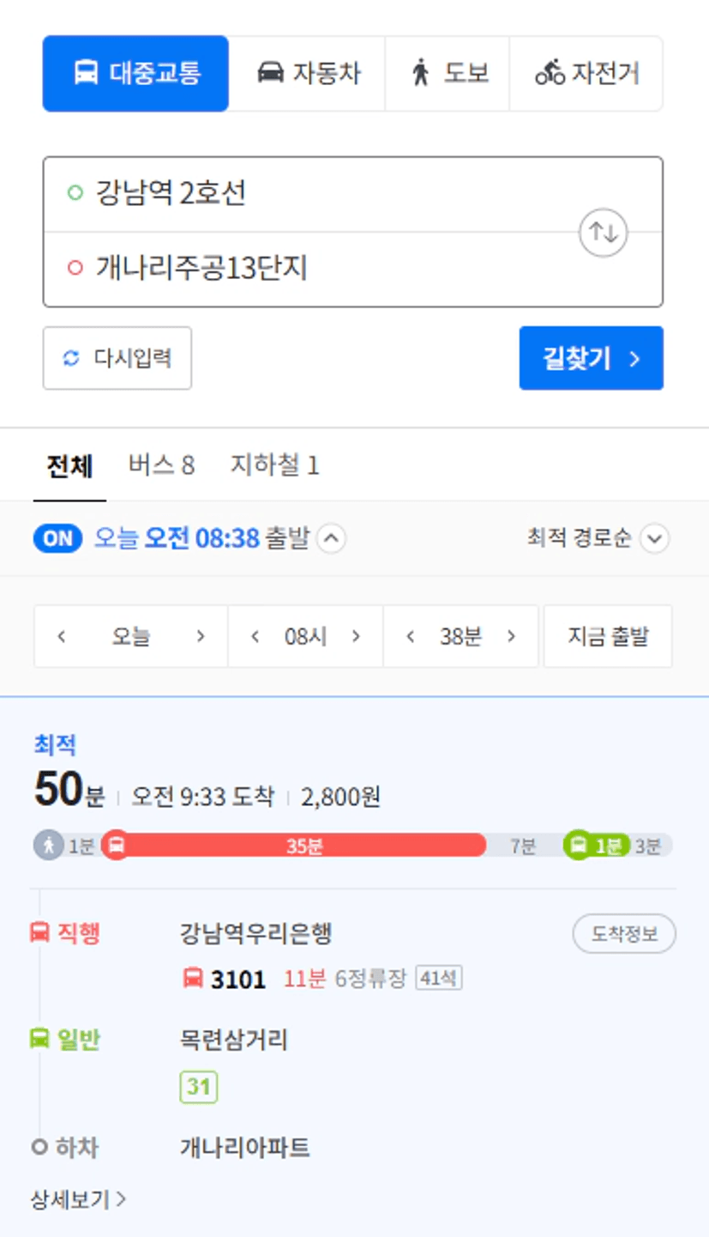This screenshot has width=709, height=1237.
Task: Swap departure and destination with arrows icon
Action: pyautogui.click(x=604, y=232)
